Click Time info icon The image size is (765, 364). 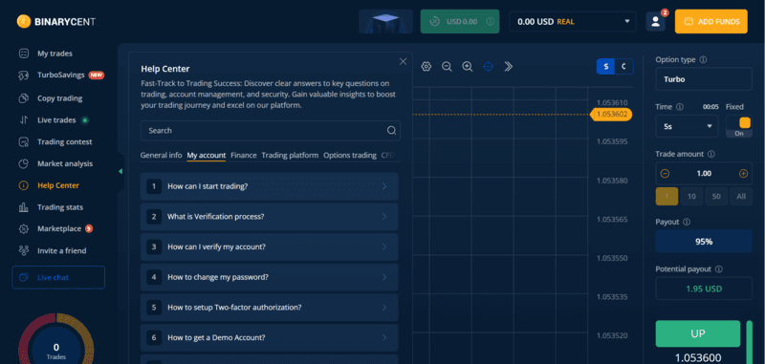(x=680, y=107)
